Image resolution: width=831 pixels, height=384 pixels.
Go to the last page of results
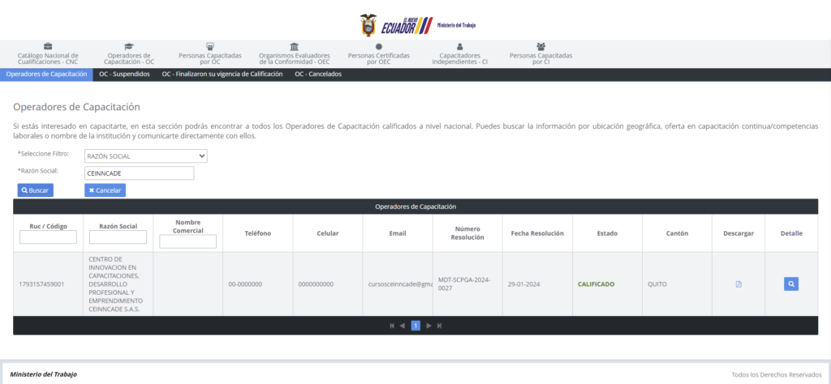click(439, 326)
